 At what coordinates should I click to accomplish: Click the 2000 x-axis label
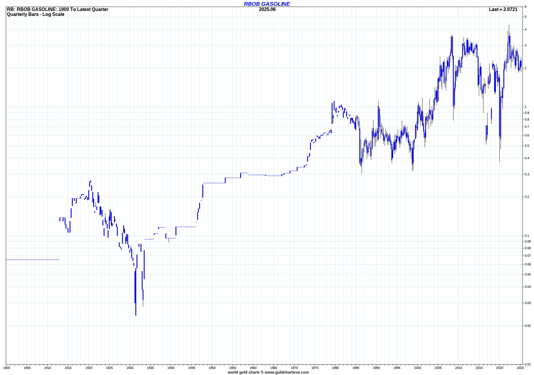coord(418,367)
